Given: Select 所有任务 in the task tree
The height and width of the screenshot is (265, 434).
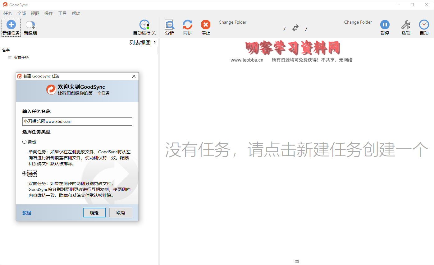Looking at the screenshot, I should (21, 58).
